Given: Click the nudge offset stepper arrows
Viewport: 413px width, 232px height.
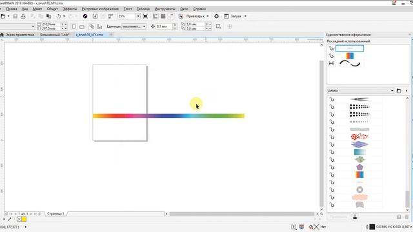Looking at the screenshot, I should pyautogui.click(x=175, y=26).
